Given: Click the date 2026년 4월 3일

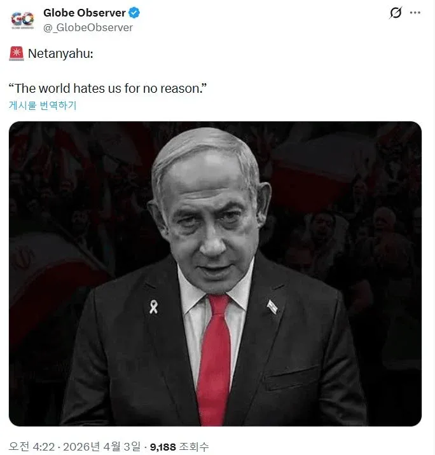Looking at the screenshot, I should coord(102,447).
